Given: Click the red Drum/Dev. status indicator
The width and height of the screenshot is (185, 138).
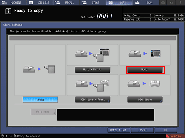Looking at the screenshot, I should click(x=175, y=136).
